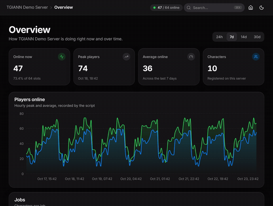Viewport: 273px width, 206px height.
Task: Click 'Across the last 7 days' text
Action: 160,78
